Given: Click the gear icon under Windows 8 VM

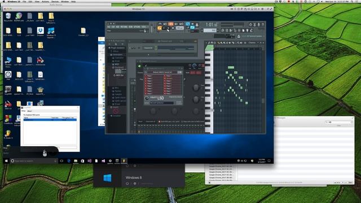Looking at the screenshot, I should tap(135, 183).
